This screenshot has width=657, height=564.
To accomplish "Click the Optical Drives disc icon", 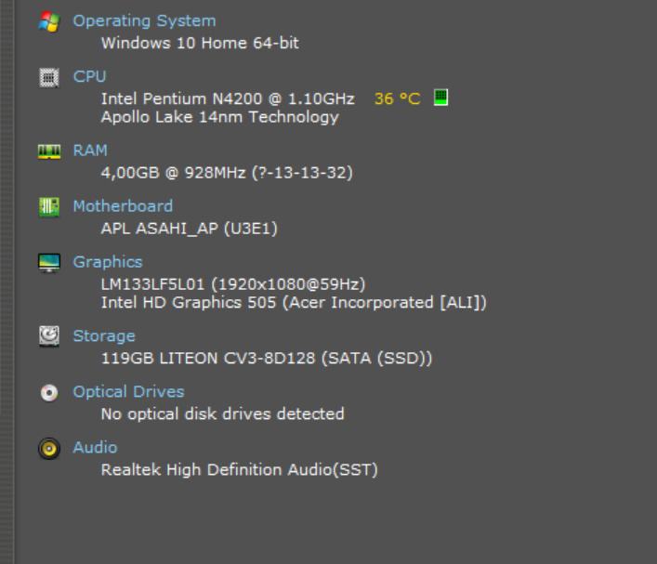I will [x=49, y=392].
